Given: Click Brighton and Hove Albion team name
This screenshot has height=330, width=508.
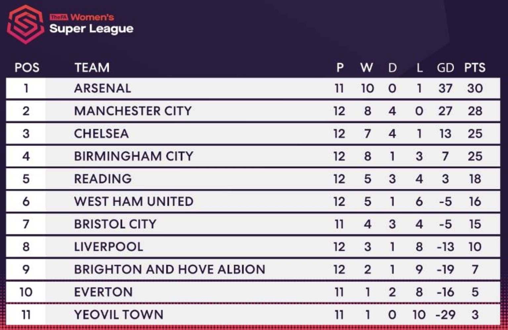Looking at the screenshot, I should coord(170,269).
